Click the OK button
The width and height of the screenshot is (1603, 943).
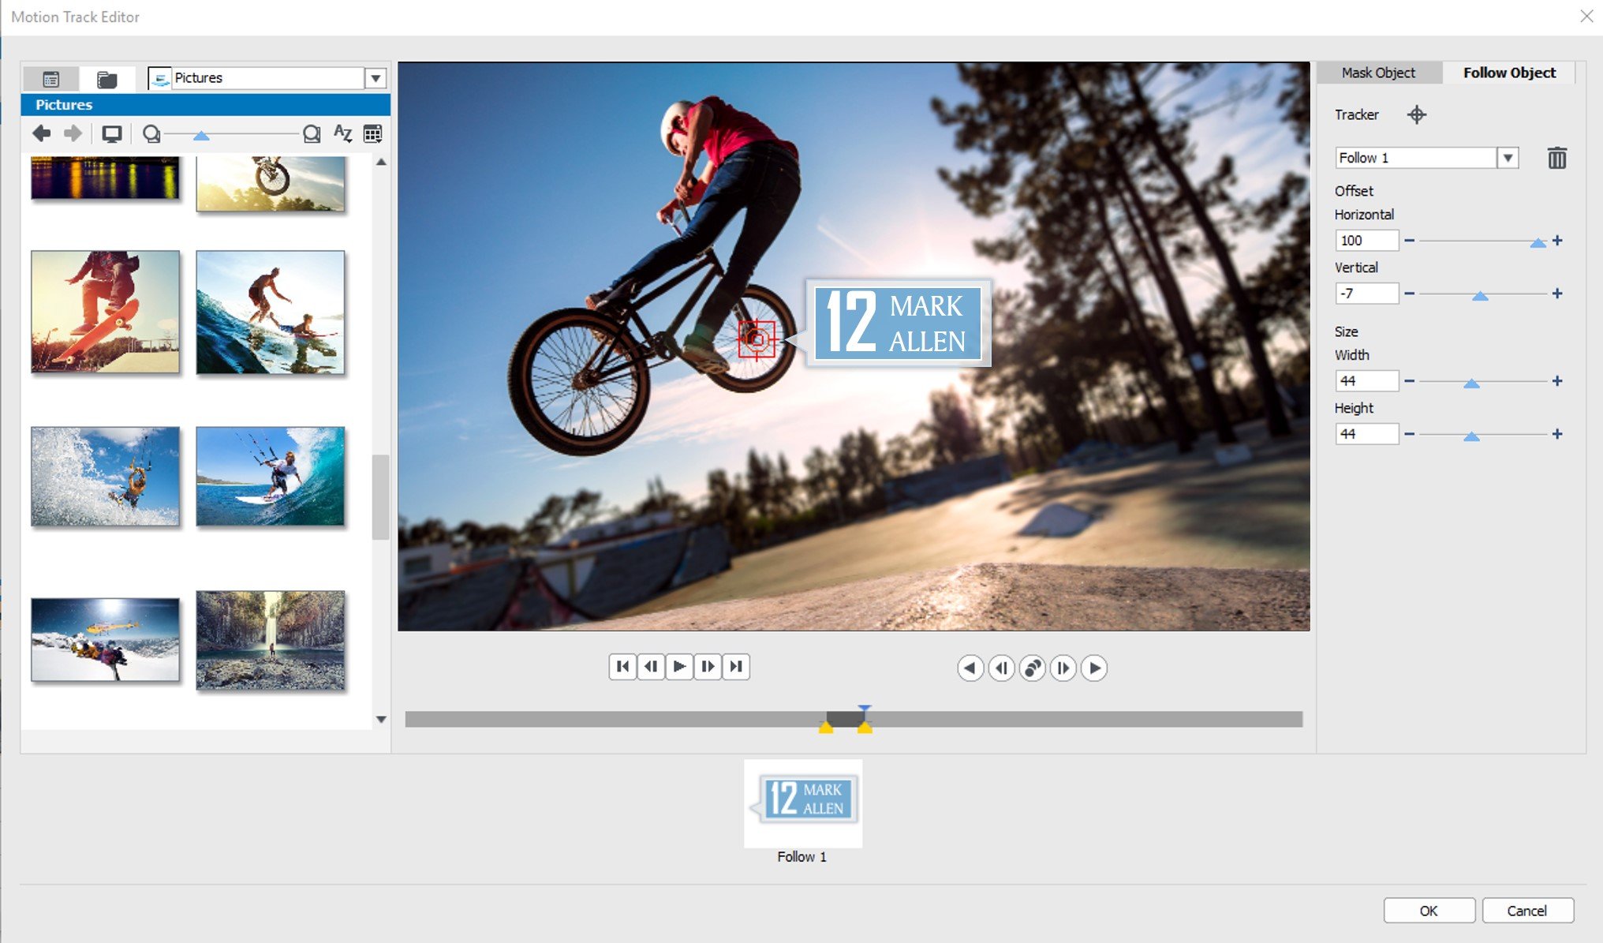(x=1429, y=911)
